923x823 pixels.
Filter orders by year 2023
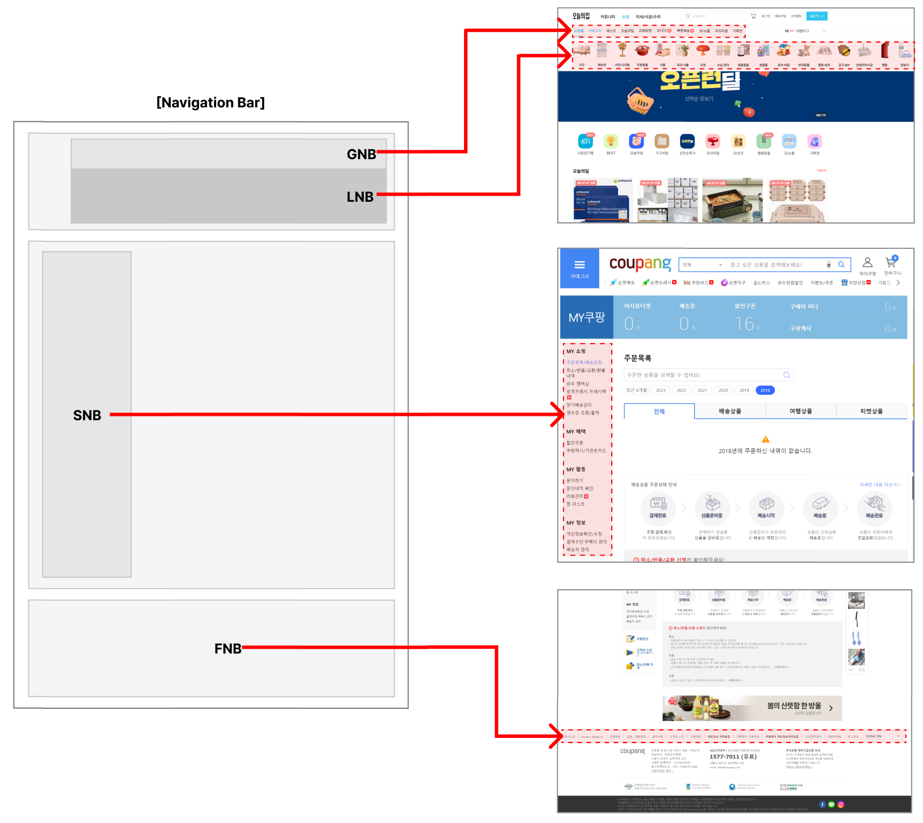click(661, 390)
